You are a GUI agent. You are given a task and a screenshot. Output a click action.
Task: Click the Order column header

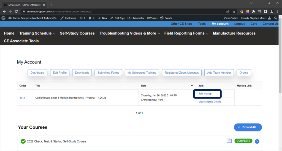click(x=23, y=86)
